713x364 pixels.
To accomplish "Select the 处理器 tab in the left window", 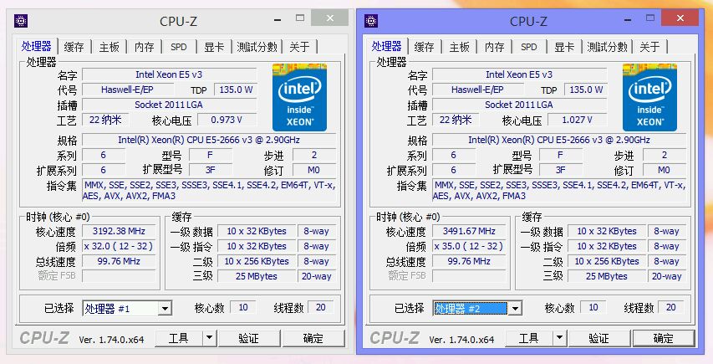I will (x=37, y=46).
